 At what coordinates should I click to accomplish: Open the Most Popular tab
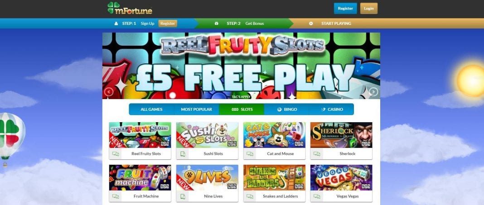[x=197, y=110]
